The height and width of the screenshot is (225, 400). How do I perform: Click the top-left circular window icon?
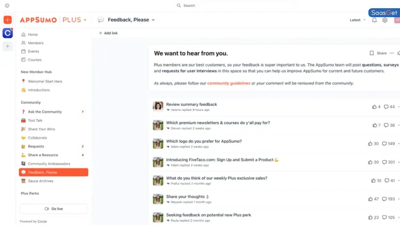pyautogui.click(x=7, y=5)
